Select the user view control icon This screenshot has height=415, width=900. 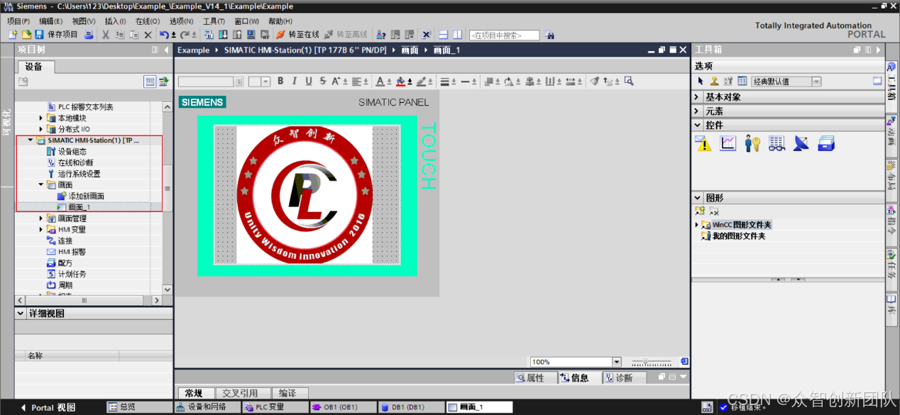tap(752, 143)
